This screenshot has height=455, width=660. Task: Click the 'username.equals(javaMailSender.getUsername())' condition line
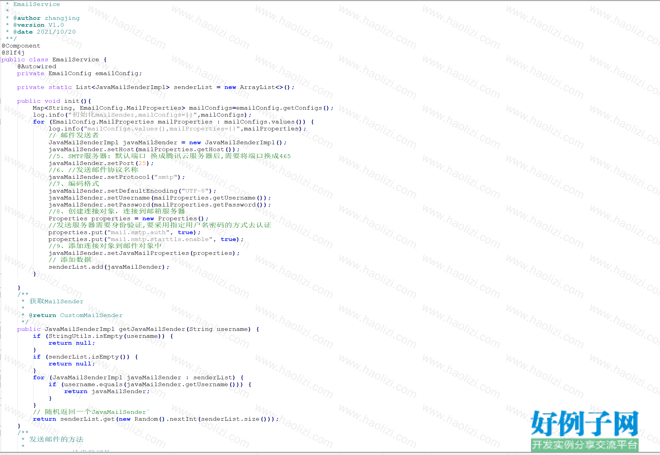150,384
